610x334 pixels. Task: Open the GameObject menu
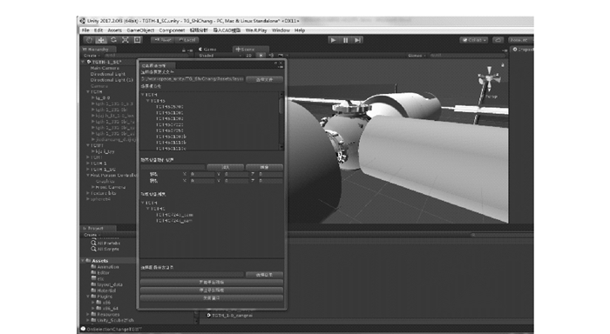click(140, 30)
